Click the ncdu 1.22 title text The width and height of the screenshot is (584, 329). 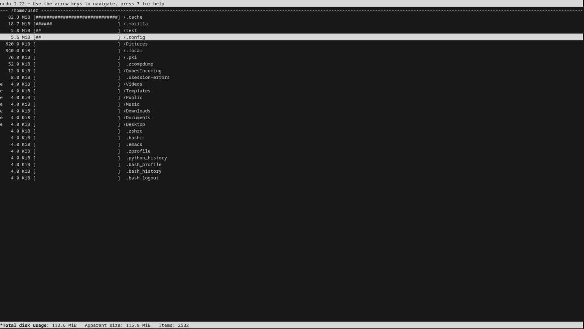click(x=12, y=4)
